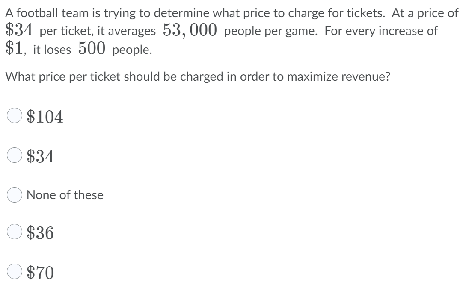The image size is (469, 285).
Task: Click the "$34" price in the problem statement
Action: [x=21, y=30]
